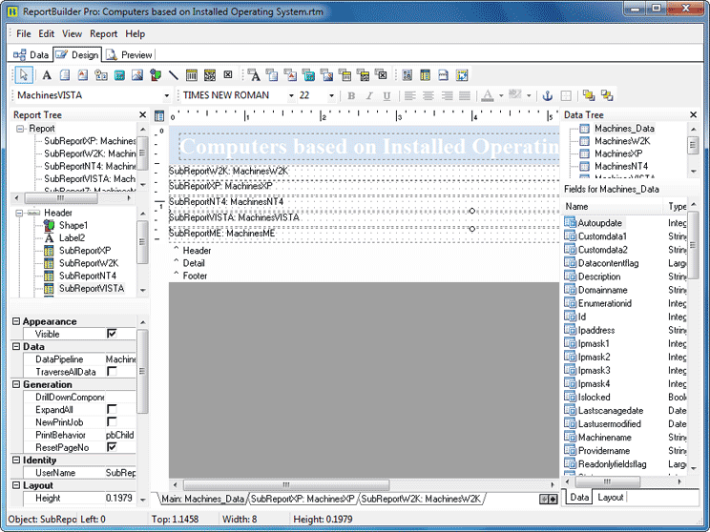Toggle the ResetPageNo checkbox
The width and height of the screenshot is (710, 532).
click(x=112, y=447)
